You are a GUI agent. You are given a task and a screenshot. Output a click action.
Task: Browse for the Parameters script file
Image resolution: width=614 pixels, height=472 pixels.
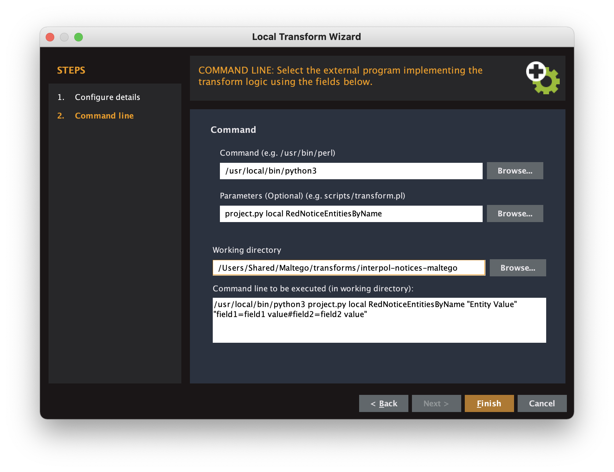(515, 214)
